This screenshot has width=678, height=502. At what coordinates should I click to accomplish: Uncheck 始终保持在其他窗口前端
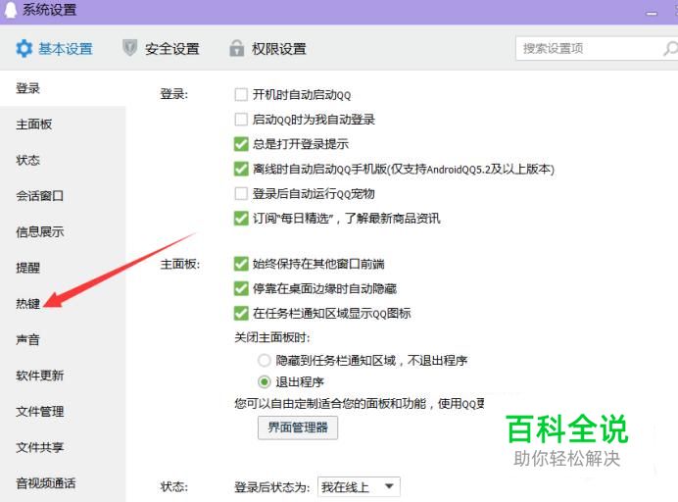241,264
